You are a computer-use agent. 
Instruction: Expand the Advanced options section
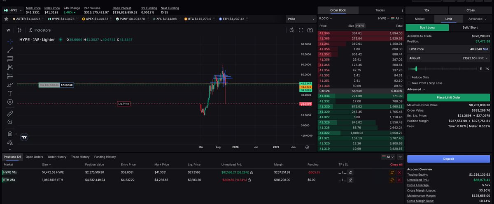416,89
